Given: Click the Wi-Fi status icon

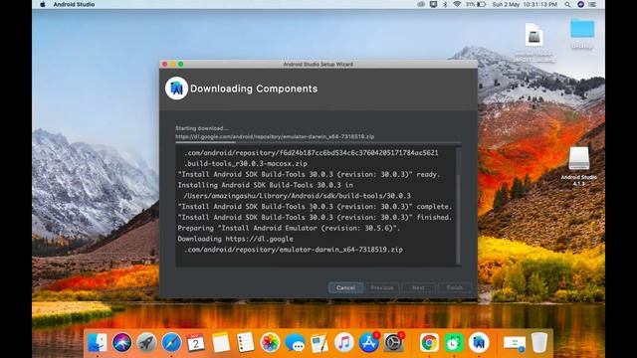Looking at the screenshot, I should (457, 4).
